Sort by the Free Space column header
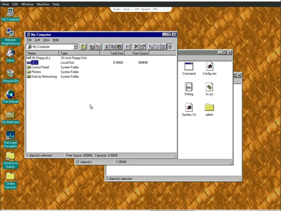The image size is (281, 211). click(137, 53)
